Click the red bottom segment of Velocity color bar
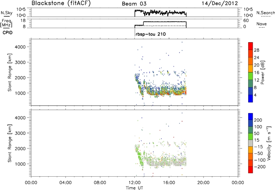Image resolution: width=275 pixels, height=190 pixels. tap(251, 170)
